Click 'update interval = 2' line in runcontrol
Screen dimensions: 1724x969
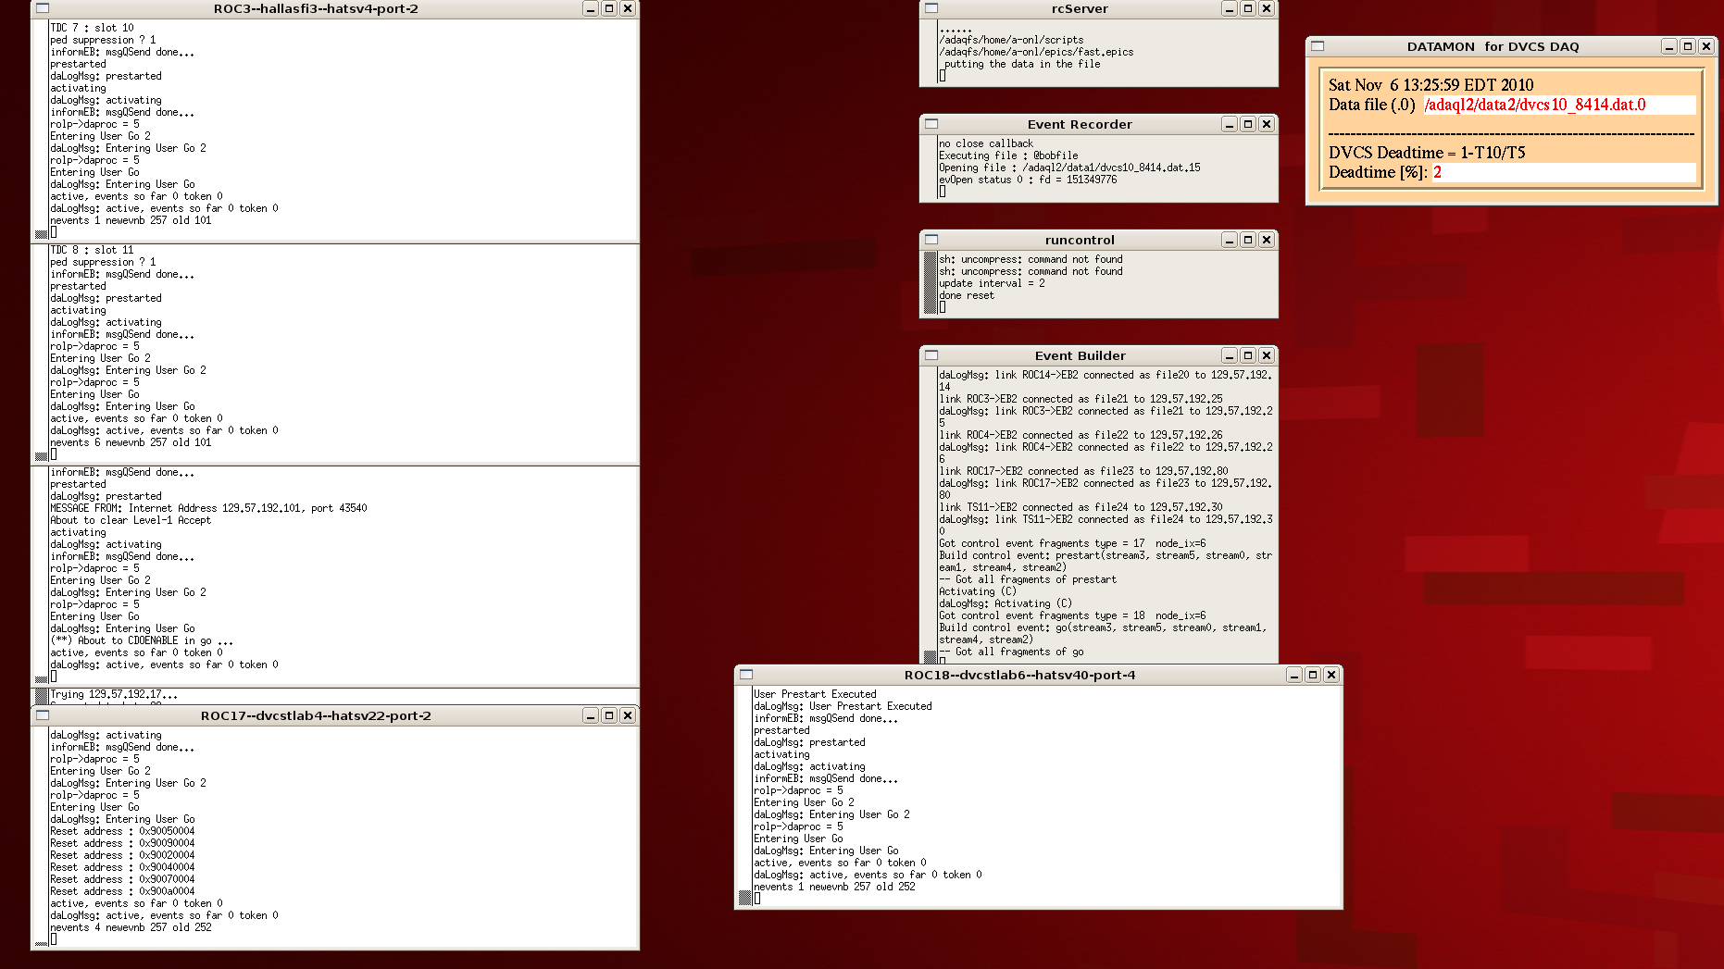[x=992, y=283]
